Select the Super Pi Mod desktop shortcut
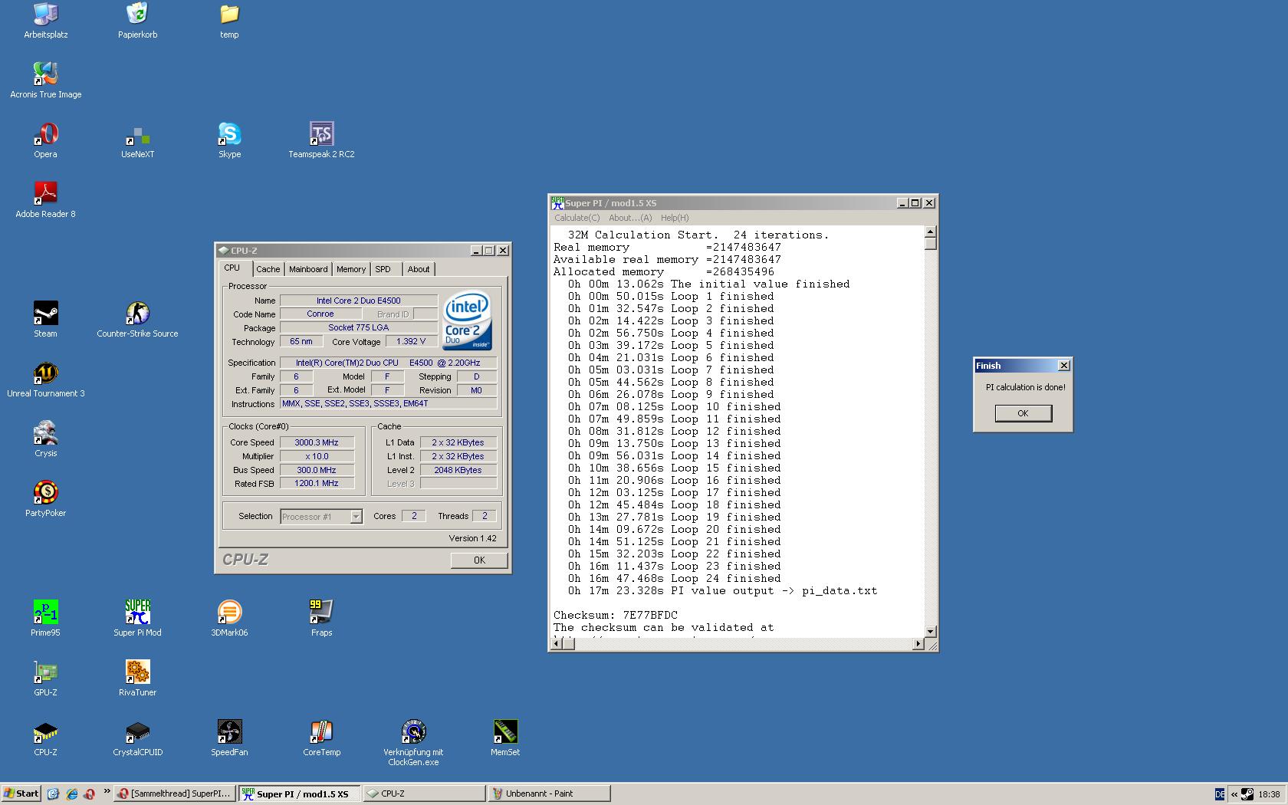 click(x=137, y=613)
